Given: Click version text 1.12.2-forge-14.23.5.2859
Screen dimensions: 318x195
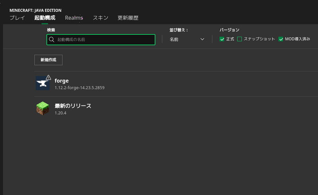Looking at the screenshot, I should (x=79, y=88).
